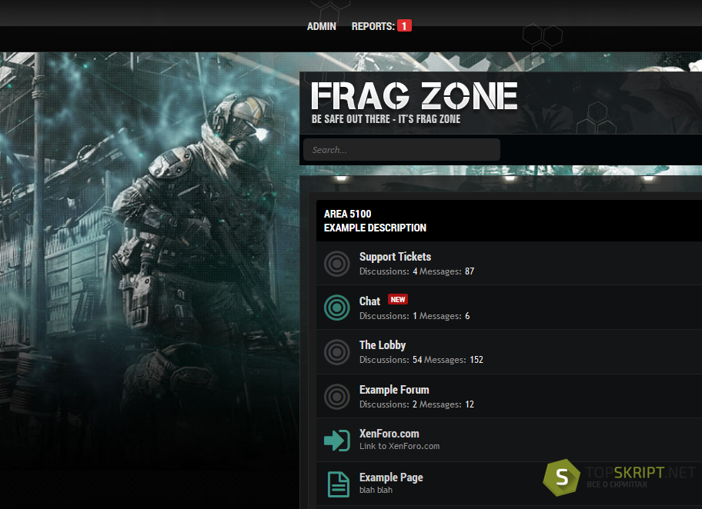
Task: Click The Lobby forum status icon
Action: (x=336, y=352)
